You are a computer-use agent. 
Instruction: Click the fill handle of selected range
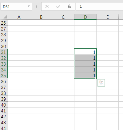pos(96,78)
